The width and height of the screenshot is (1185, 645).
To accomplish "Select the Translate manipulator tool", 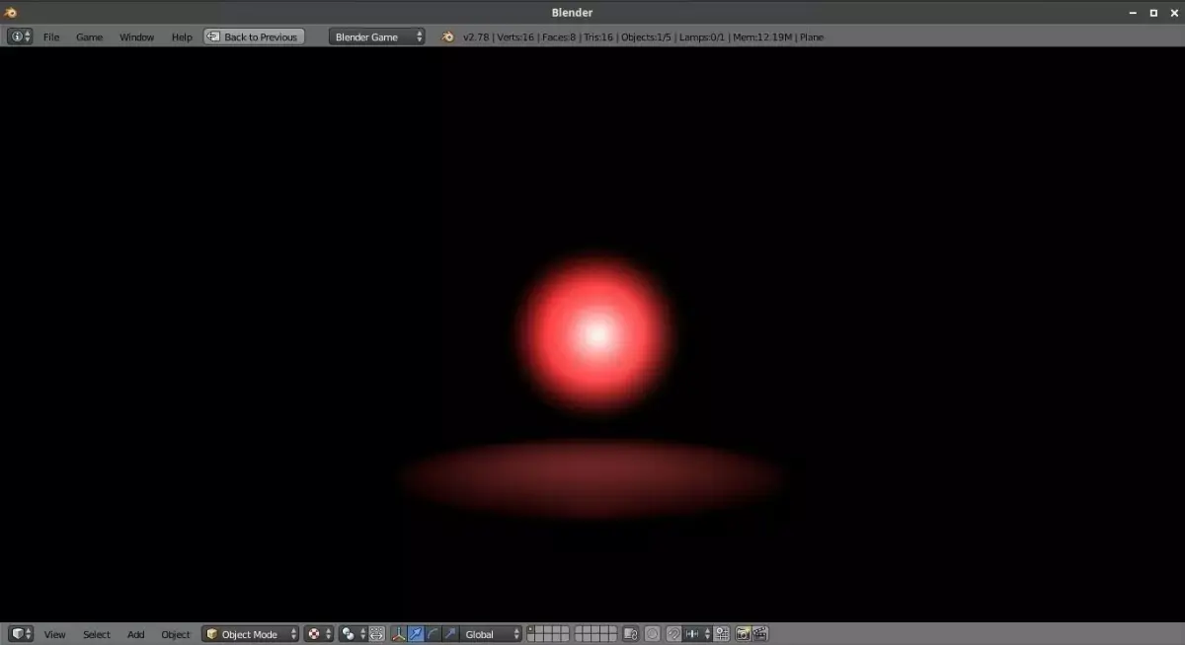I will [415, 634].
